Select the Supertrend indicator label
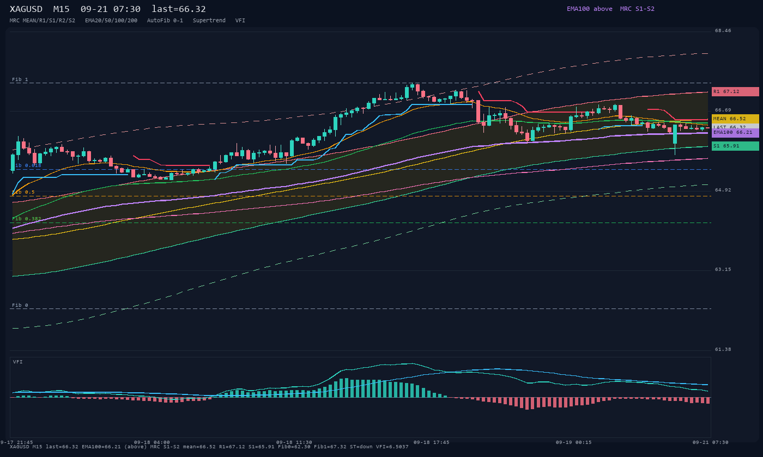The image size is (763, 457). click(209, 21)
